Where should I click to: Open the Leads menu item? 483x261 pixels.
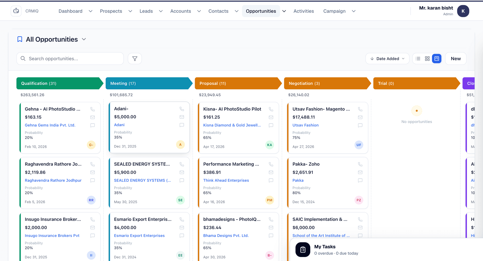pos(146,11)
